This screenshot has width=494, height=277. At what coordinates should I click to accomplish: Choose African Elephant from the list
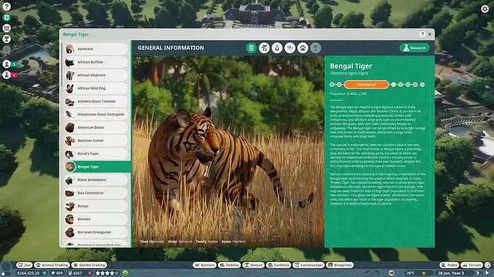(x=96, y=76)
